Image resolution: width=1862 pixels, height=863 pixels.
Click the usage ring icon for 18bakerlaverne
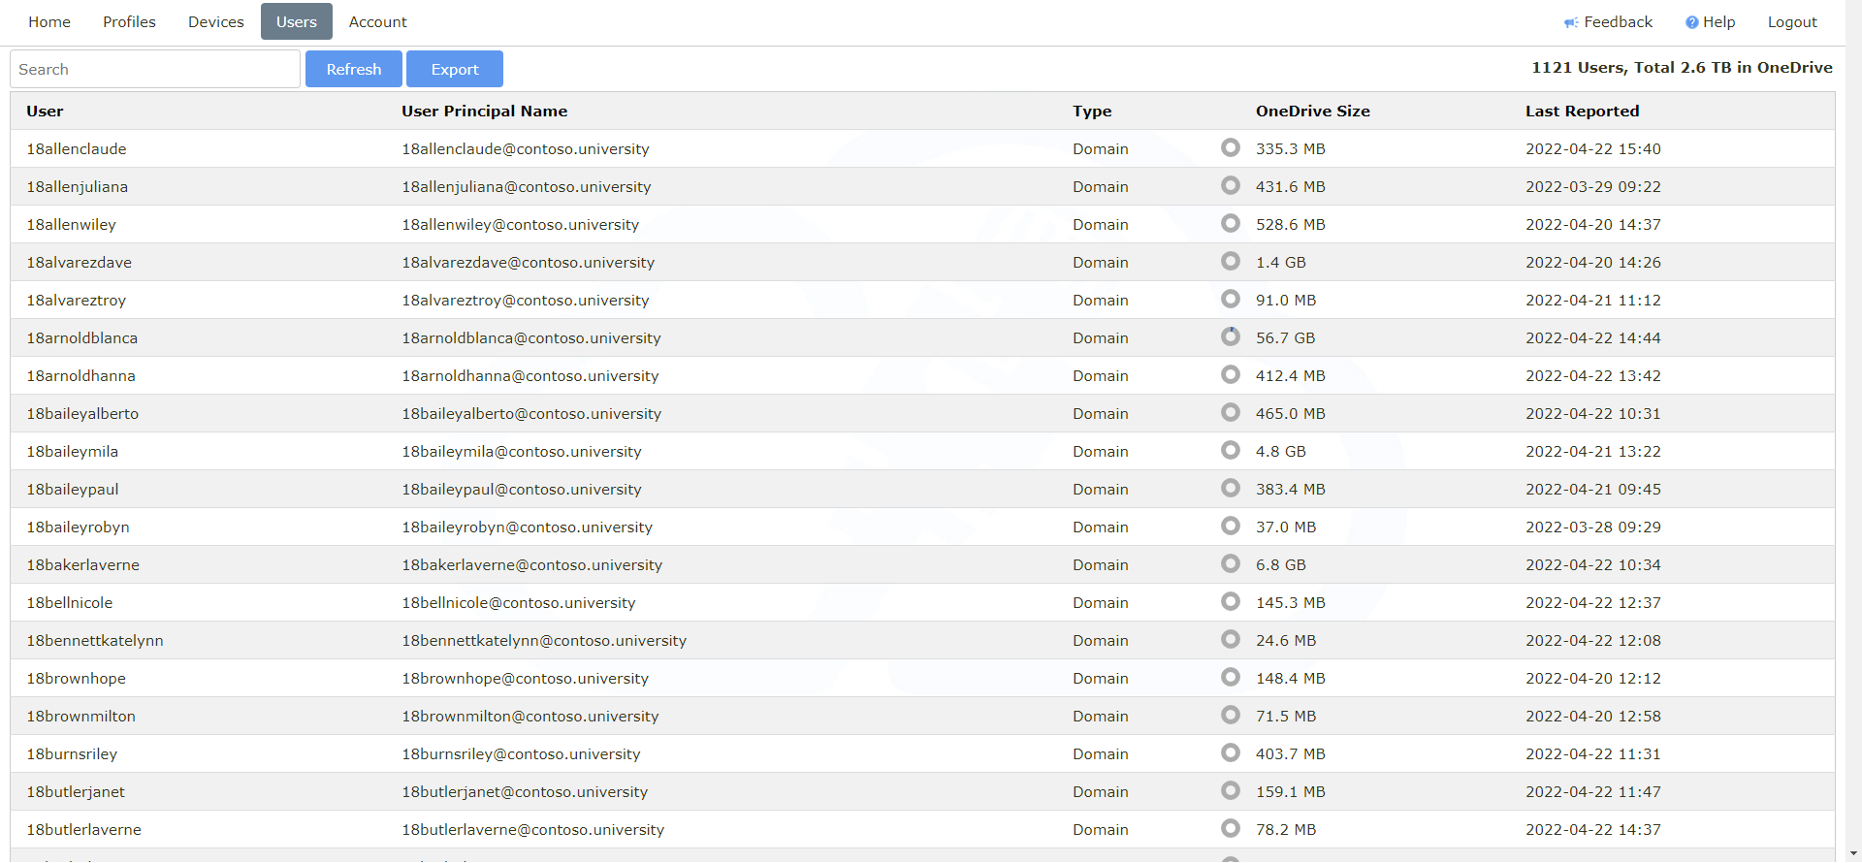click(1230, 563)
